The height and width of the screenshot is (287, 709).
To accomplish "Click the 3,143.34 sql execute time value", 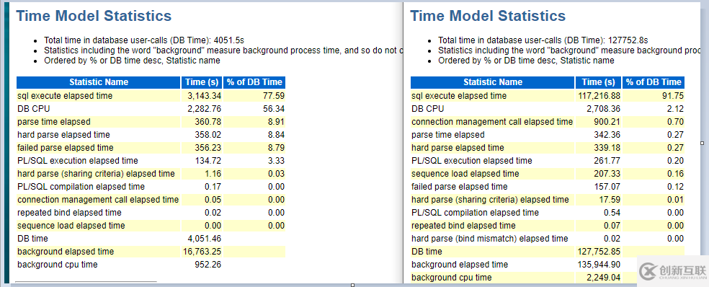I will pyautogui.click(x=205, y=96).
